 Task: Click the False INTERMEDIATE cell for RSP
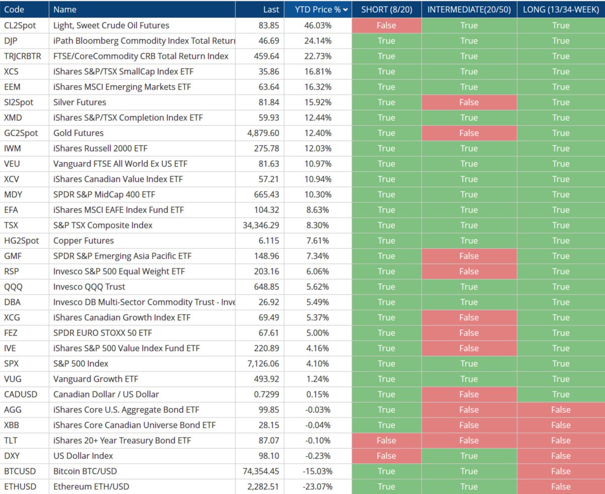(469, 271)
